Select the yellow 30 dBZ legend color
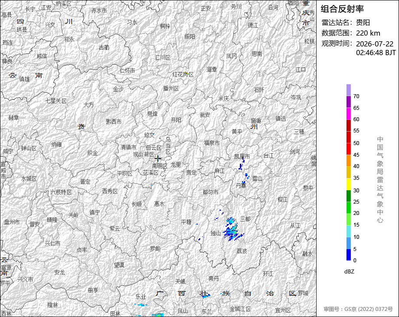The height and width of the screenshot is (317, 399). (x=349, y=184)
